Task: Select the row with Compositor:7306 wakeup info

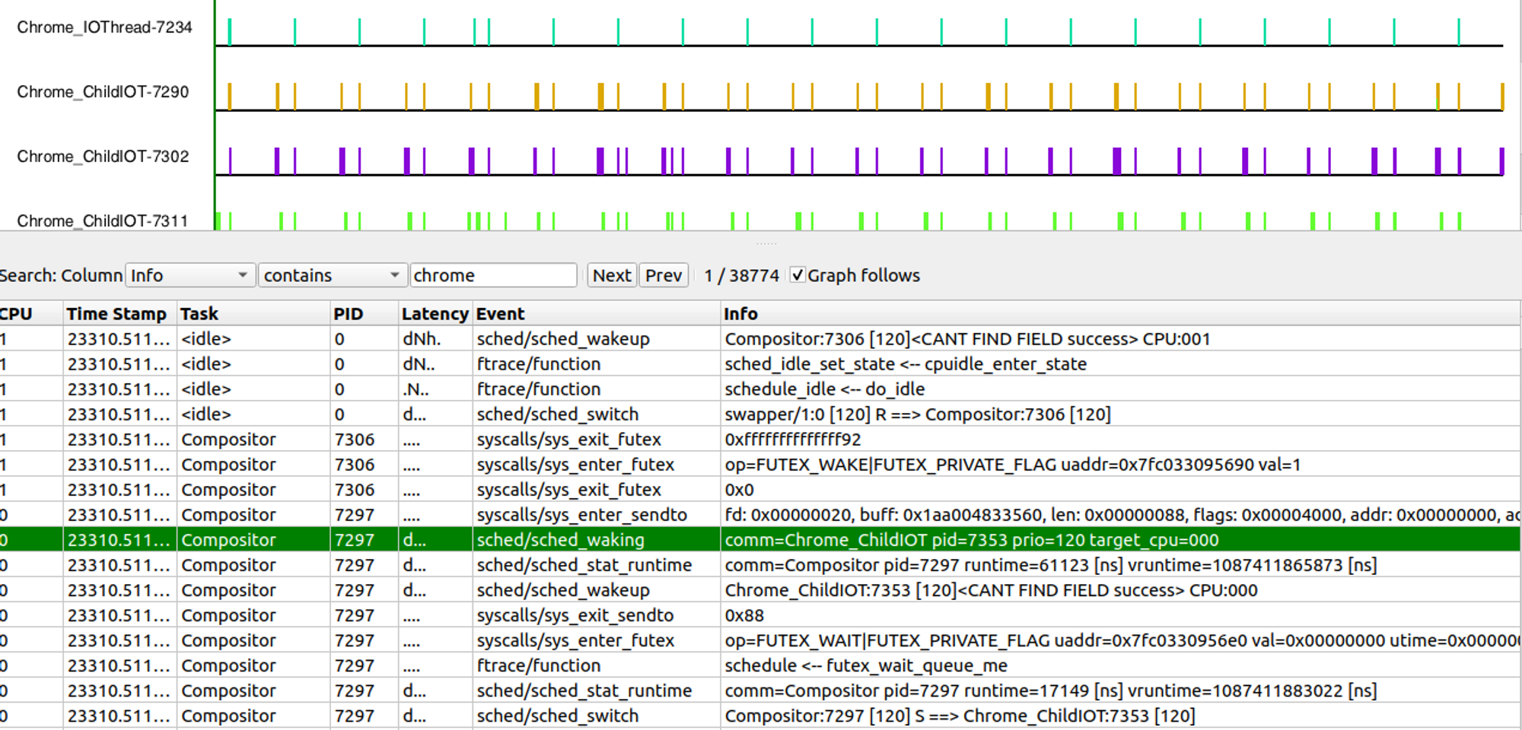Action: tap(760, 339)
